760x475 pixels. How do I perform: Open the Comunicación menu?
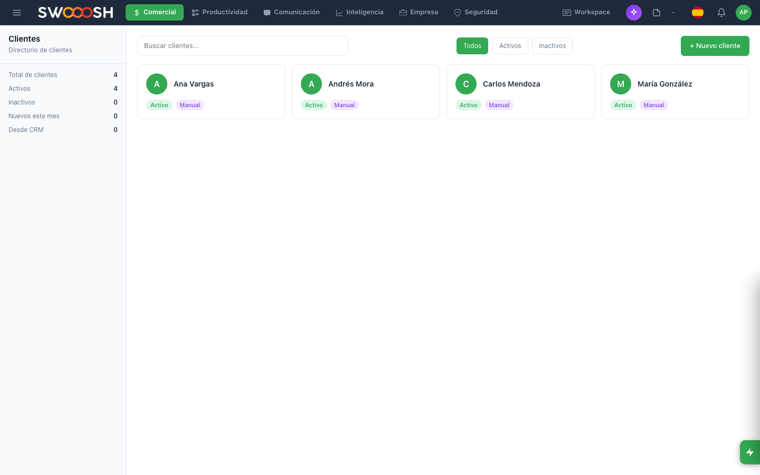pos(291,12)
